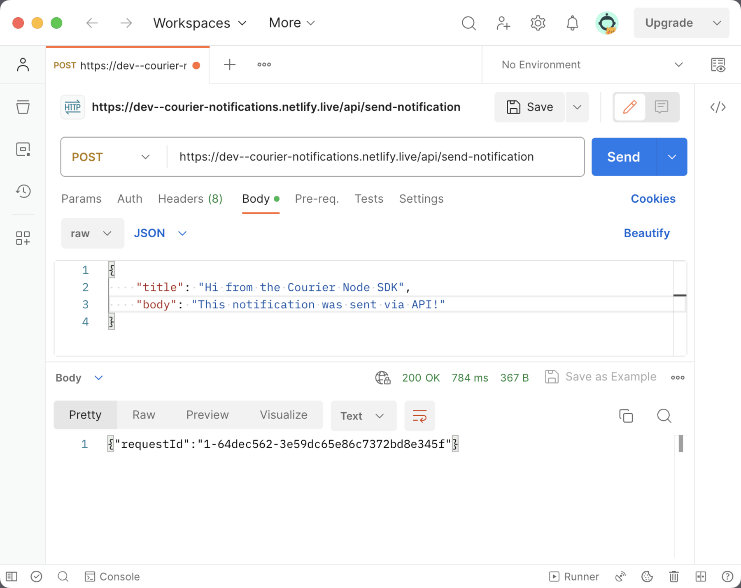741x588 pixels.
Task: Open find and replace in status bar
Action: [x=63, y=576]
